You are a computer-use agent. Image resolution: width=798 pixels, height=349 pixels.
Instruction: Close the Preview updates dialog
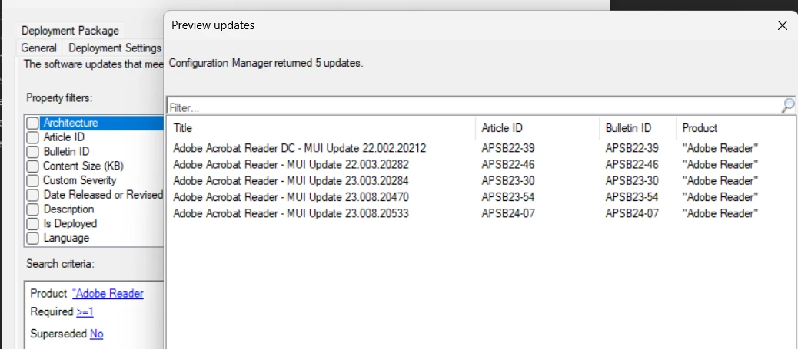(x=783, y=25)
